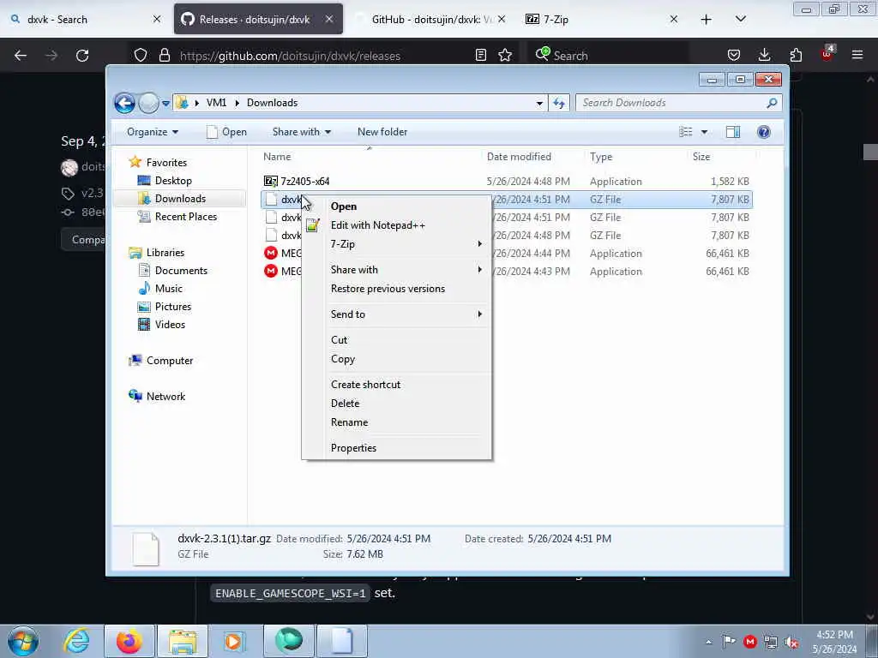Switch to the 7-Zip browser tab

pyautogui.click(x=601, y=20)
